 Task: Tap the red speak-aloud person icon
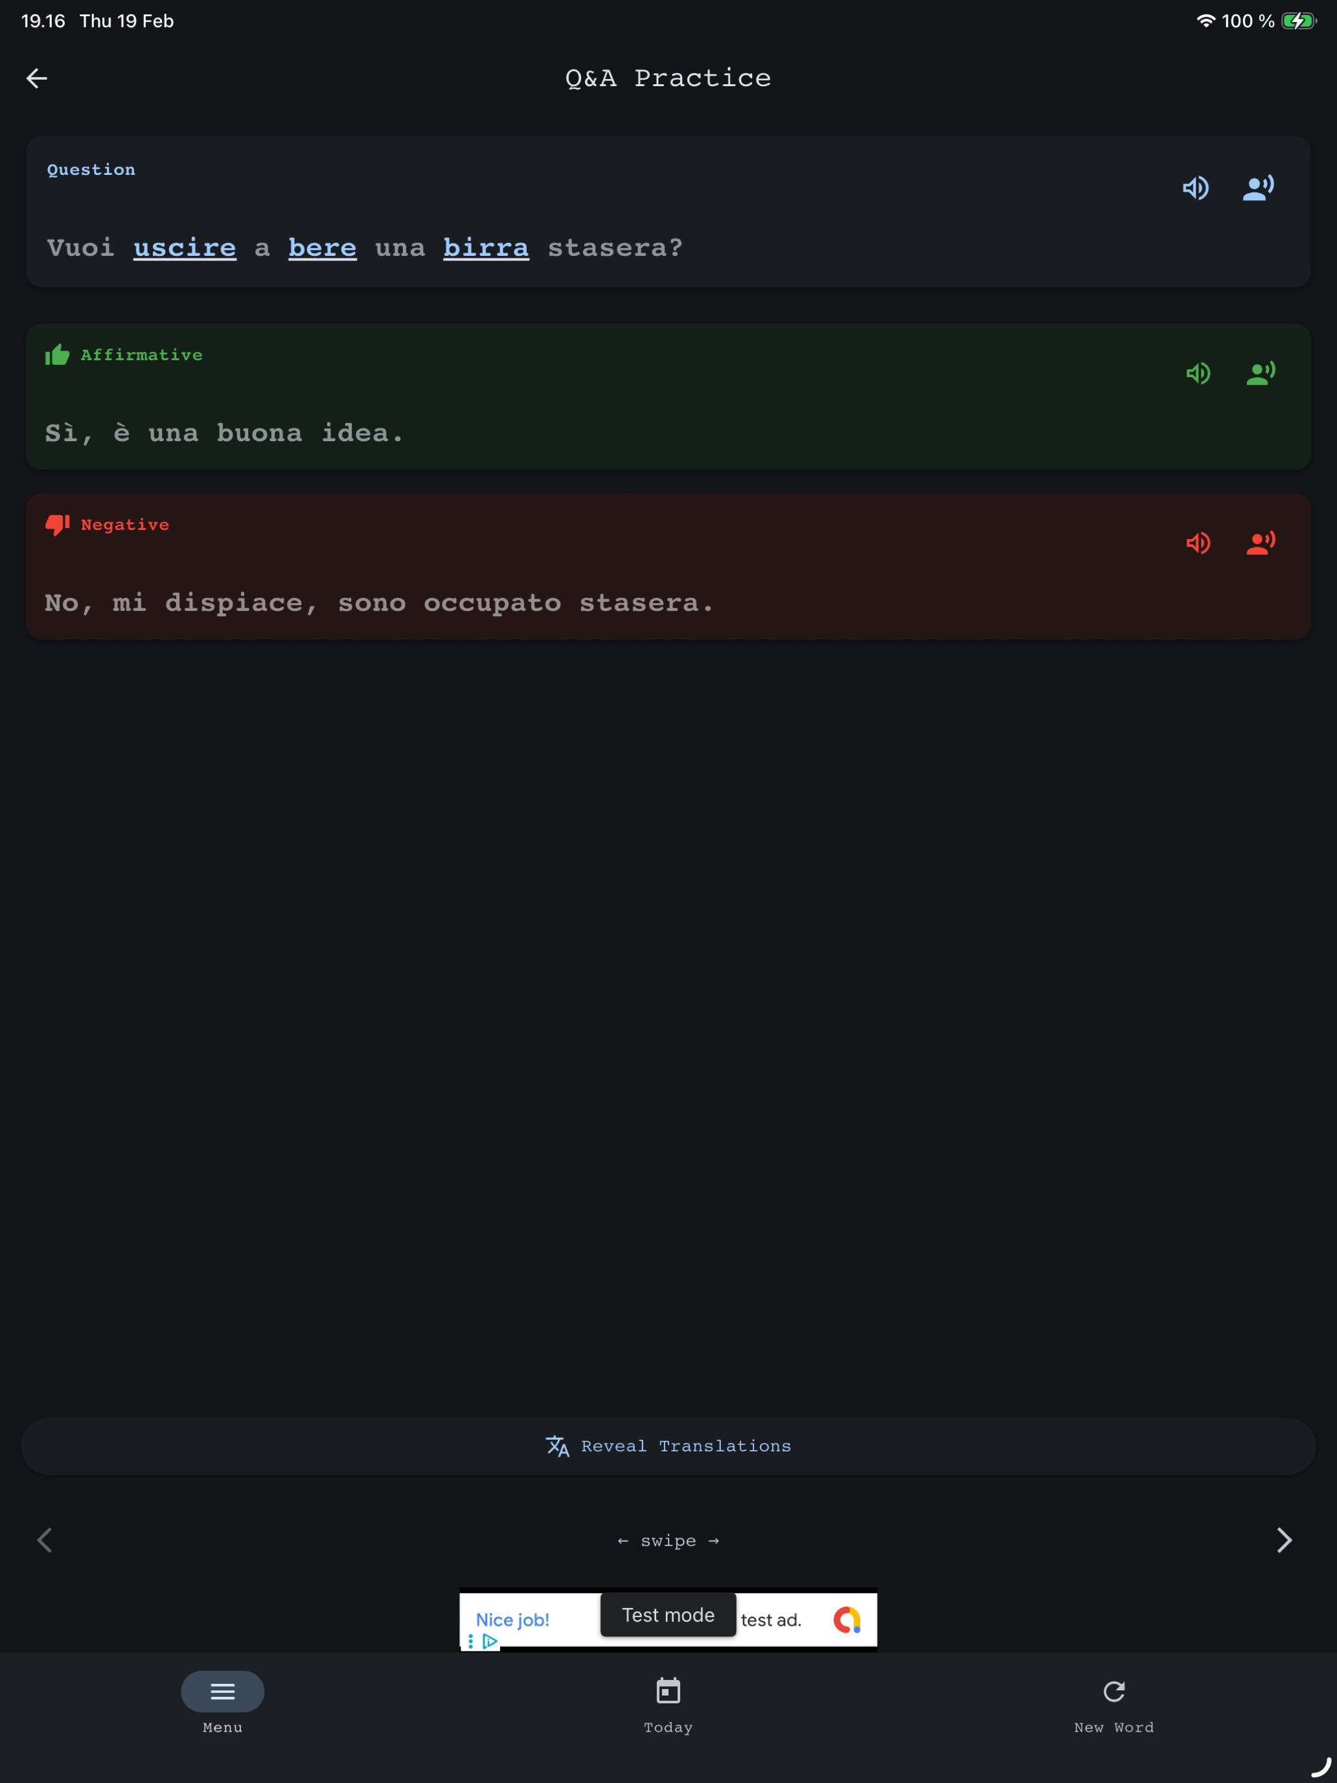[x=1261, y=542]
